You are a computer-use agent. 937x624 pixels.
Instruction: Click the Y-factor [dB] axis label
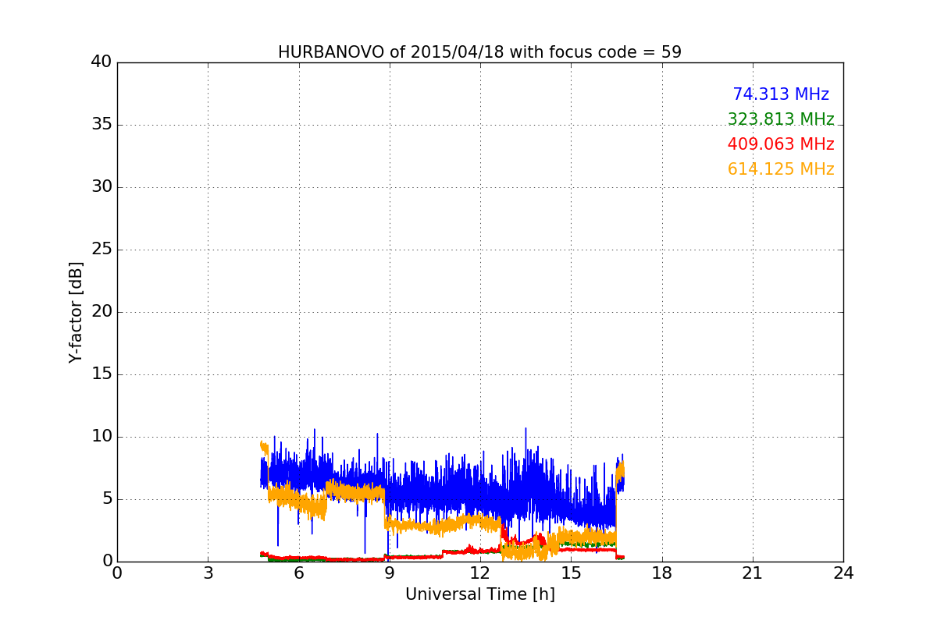click(76, 312)
